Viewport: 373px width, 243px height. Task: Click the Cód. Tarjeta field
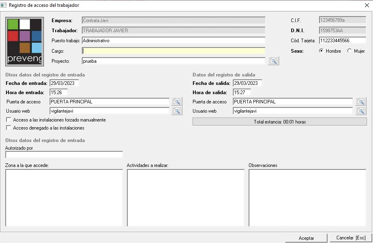(342, 41)
